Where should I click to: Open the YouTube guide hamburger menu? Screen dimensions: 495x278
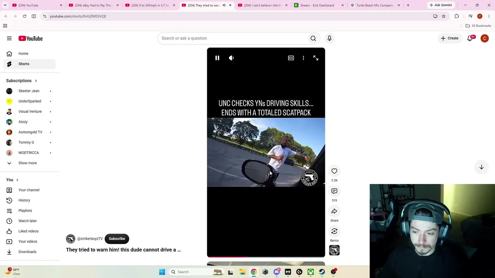(x=9, y=38)
